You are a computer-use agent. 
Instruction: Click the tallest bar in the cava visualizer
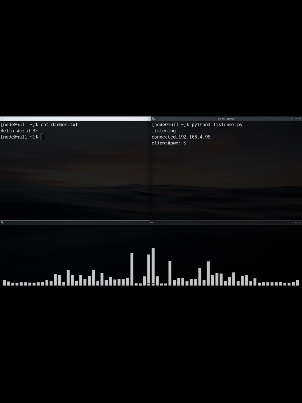pyautogui.click(x=153, y=267)
